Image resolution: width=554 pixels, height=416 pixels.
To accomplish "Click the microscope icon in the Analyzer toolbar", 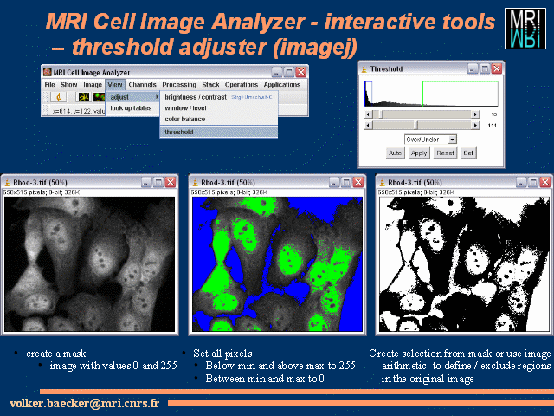I will tap(59, 96).
